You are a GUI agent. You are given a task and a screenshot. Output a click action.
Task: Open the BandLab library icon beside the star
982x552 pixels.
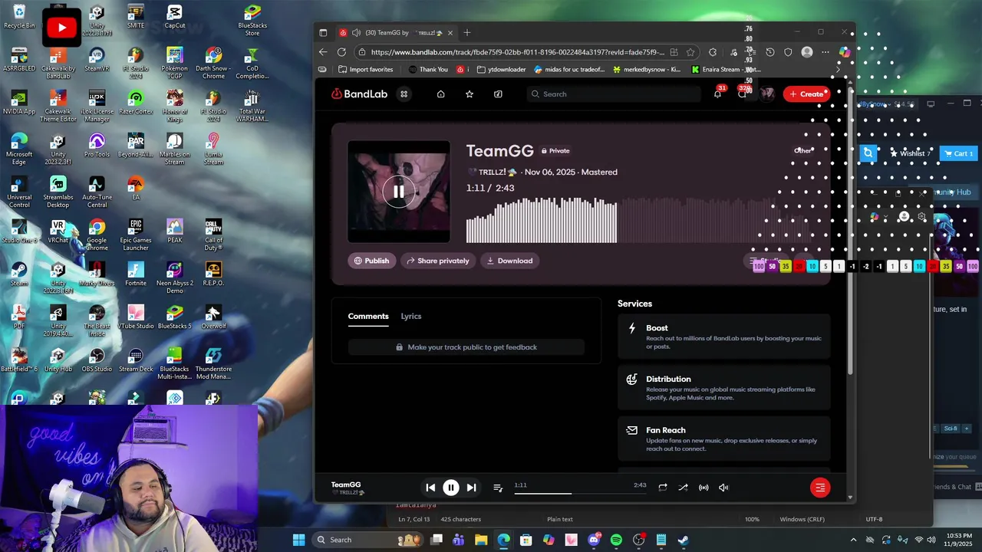pos(498,94)
